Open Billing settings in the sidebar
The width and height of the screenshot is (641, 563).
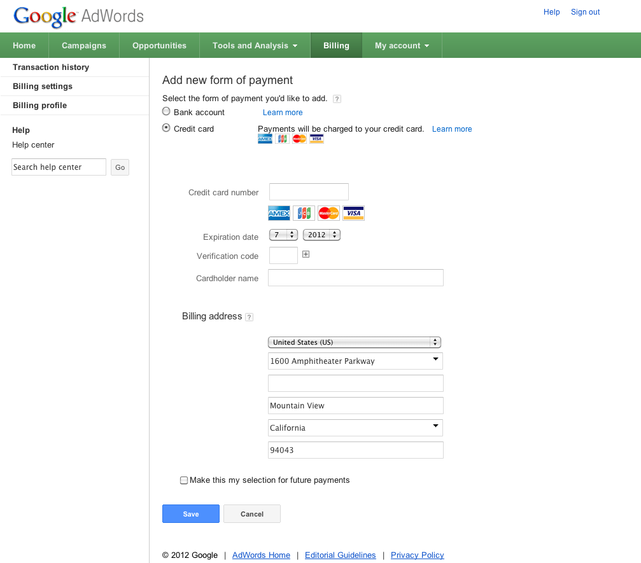click(43, 87)
